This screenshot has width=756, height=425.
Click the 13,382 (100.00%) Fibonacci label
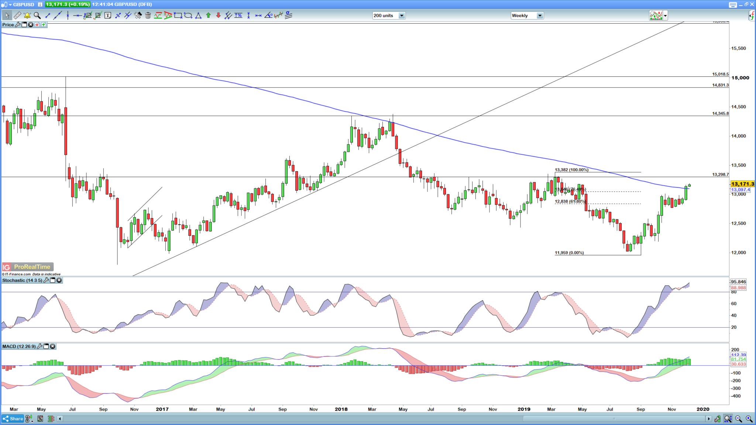tap(571, 170)
